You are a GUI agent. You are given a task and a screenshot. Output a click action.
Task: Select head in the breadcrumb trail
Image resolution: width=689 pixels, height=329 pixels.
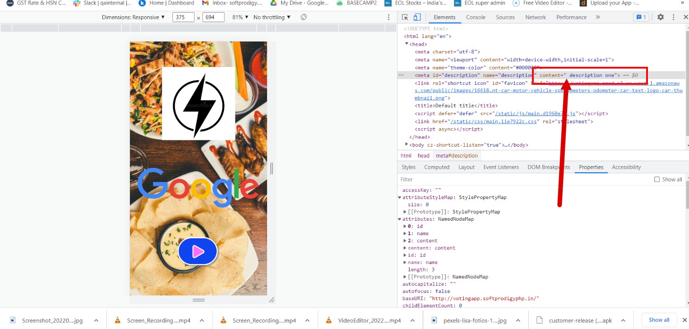(x=424, y=155)
